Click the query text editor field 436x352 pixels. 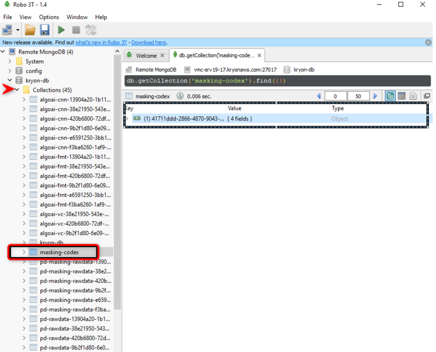(x=277, y=81)
